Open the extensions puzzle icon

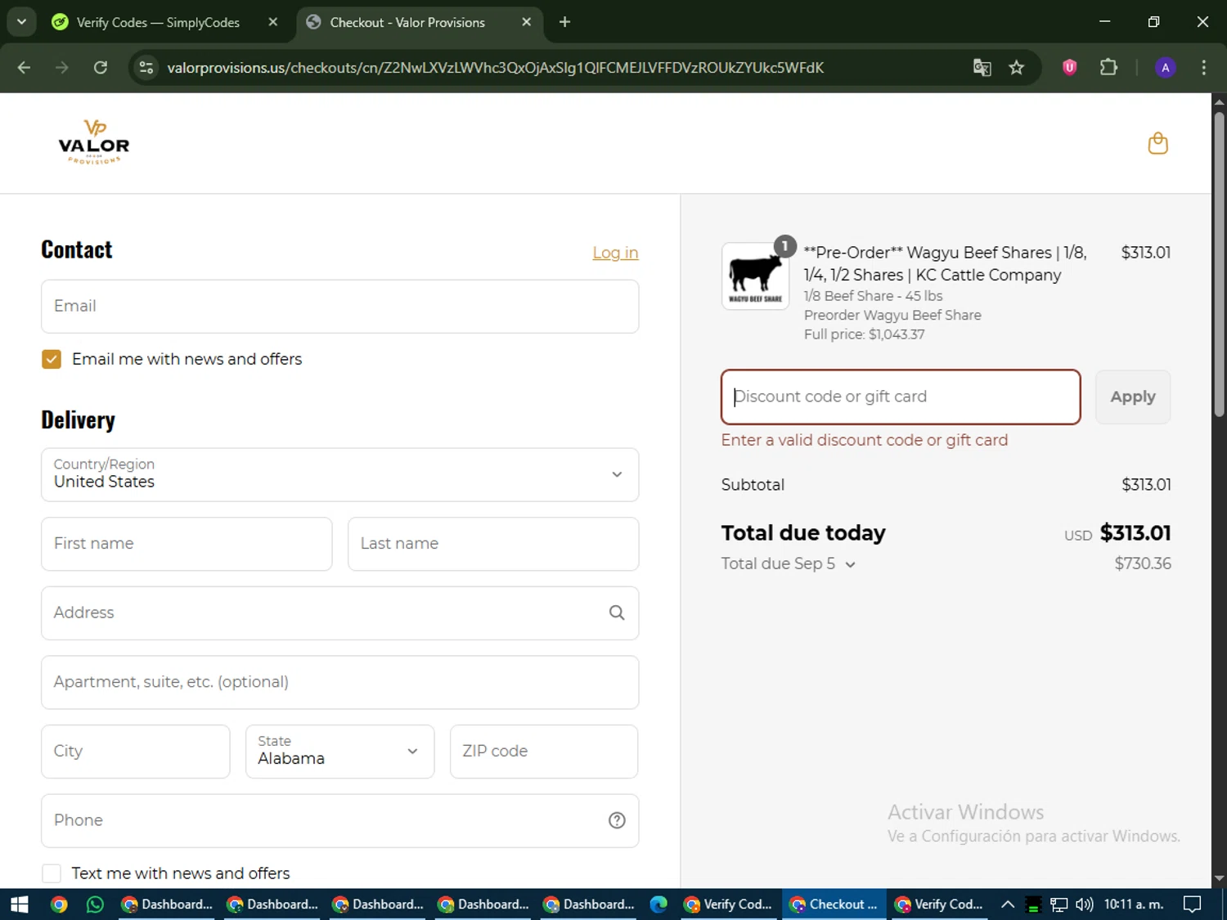click(x=1108, y=67)
